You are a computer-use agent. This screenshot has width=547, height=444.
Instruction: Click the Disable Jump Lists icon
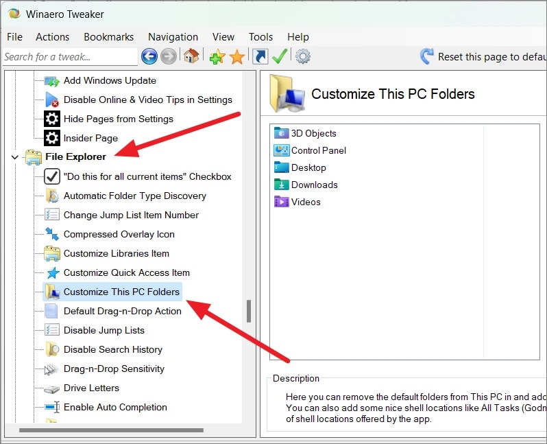[52, 330]
